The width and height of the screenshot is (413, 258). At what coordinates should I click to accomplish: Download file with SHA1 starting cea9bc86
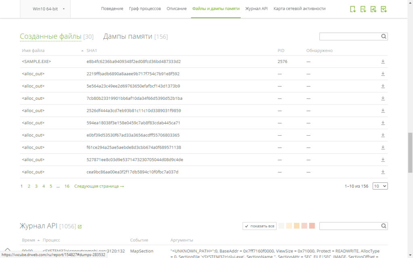coord(383,172)
